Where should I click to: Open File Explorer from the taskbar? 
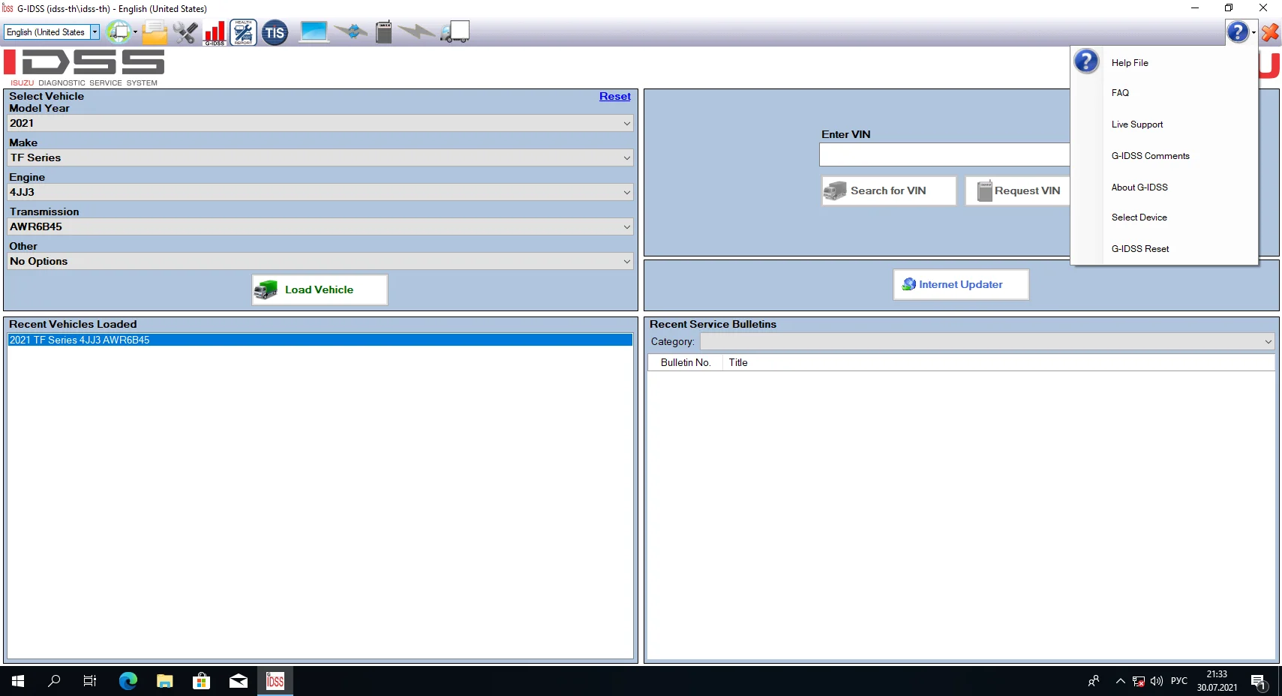(x=165, y=681)
